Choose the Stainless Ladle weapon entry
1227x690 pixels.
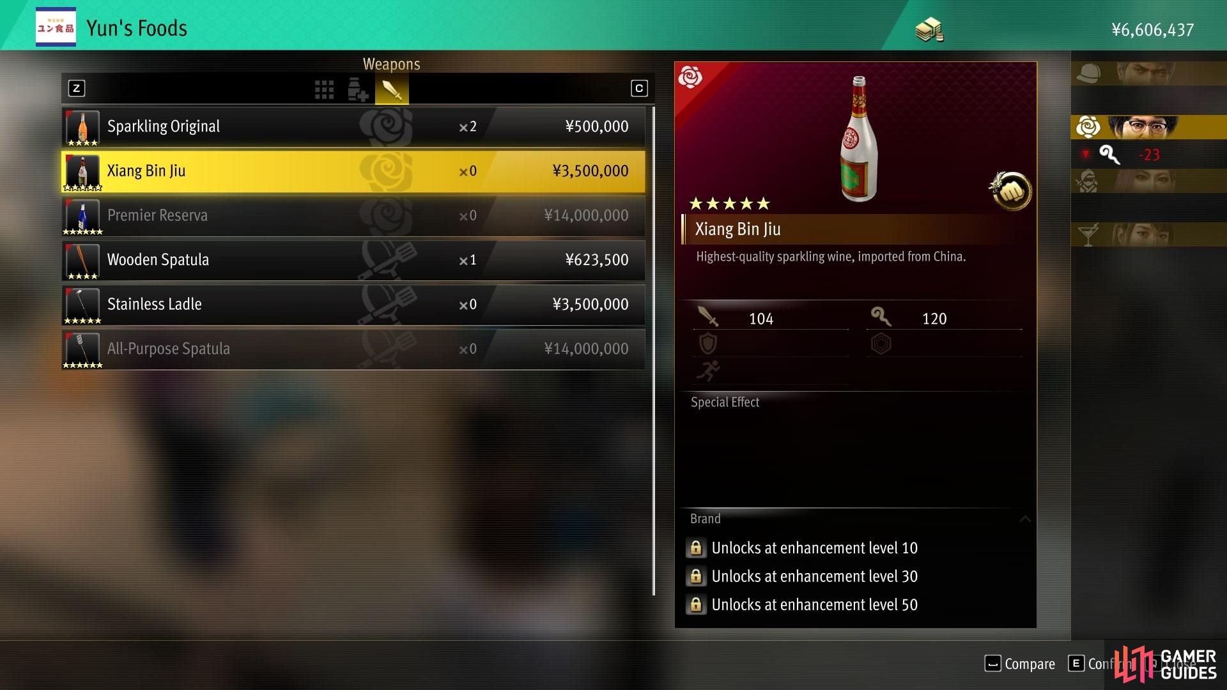pyautogui.click(x=353, y=304)
